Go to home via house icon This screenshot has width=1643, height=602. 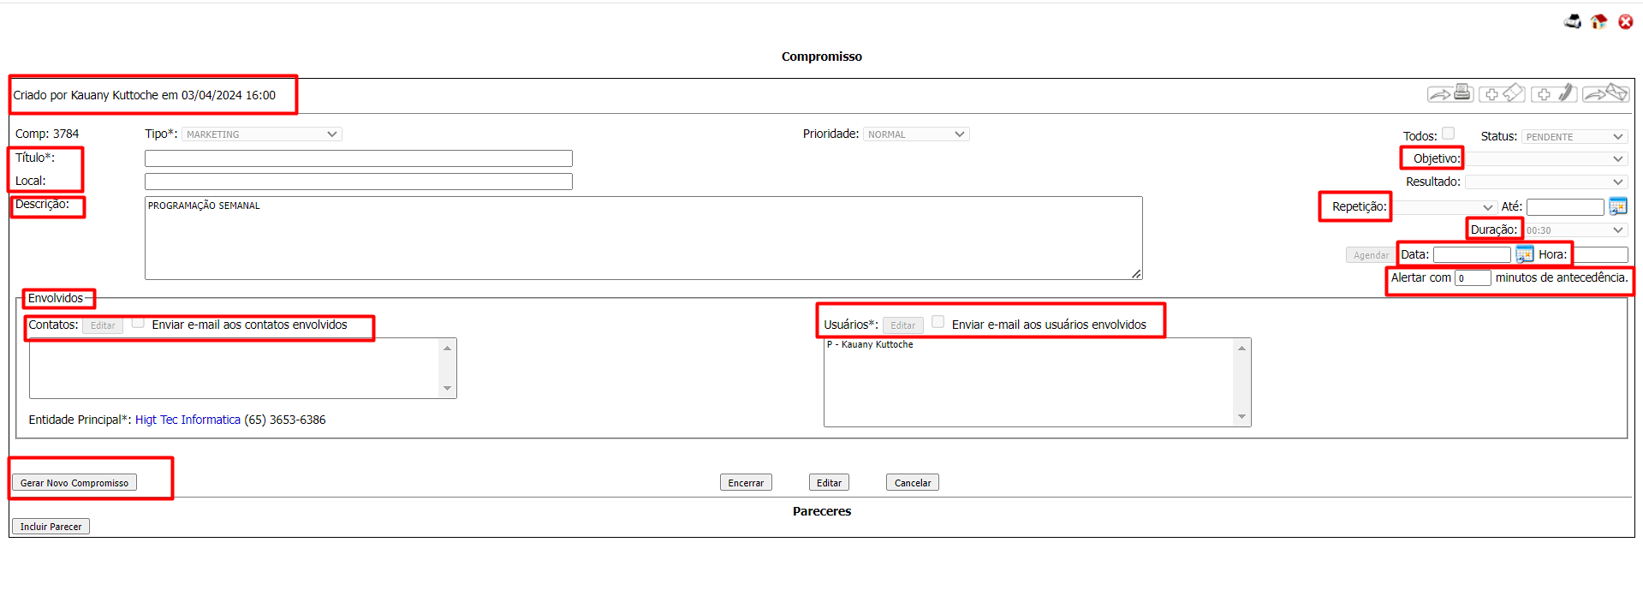pos(1598,21)
